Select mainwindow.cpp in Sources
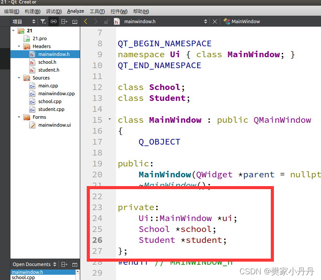Image resolution: width=321 pixels, height=280 pixels. [57, 93]
